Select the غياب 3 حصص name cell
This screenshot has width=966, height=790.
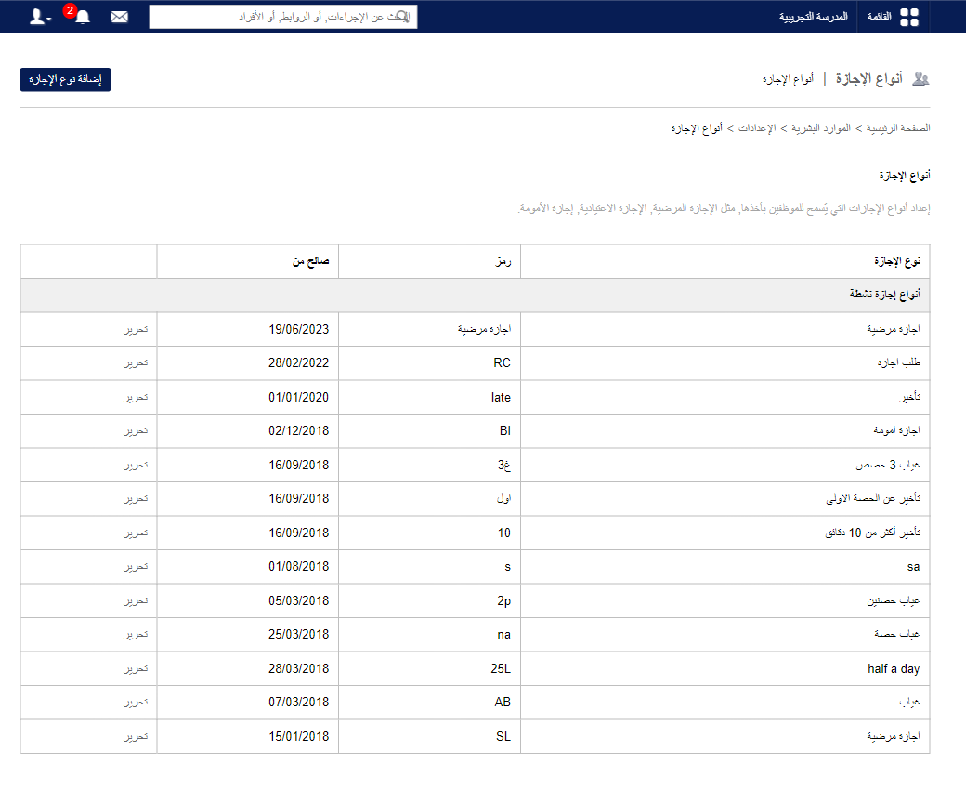tap(725, 466)
